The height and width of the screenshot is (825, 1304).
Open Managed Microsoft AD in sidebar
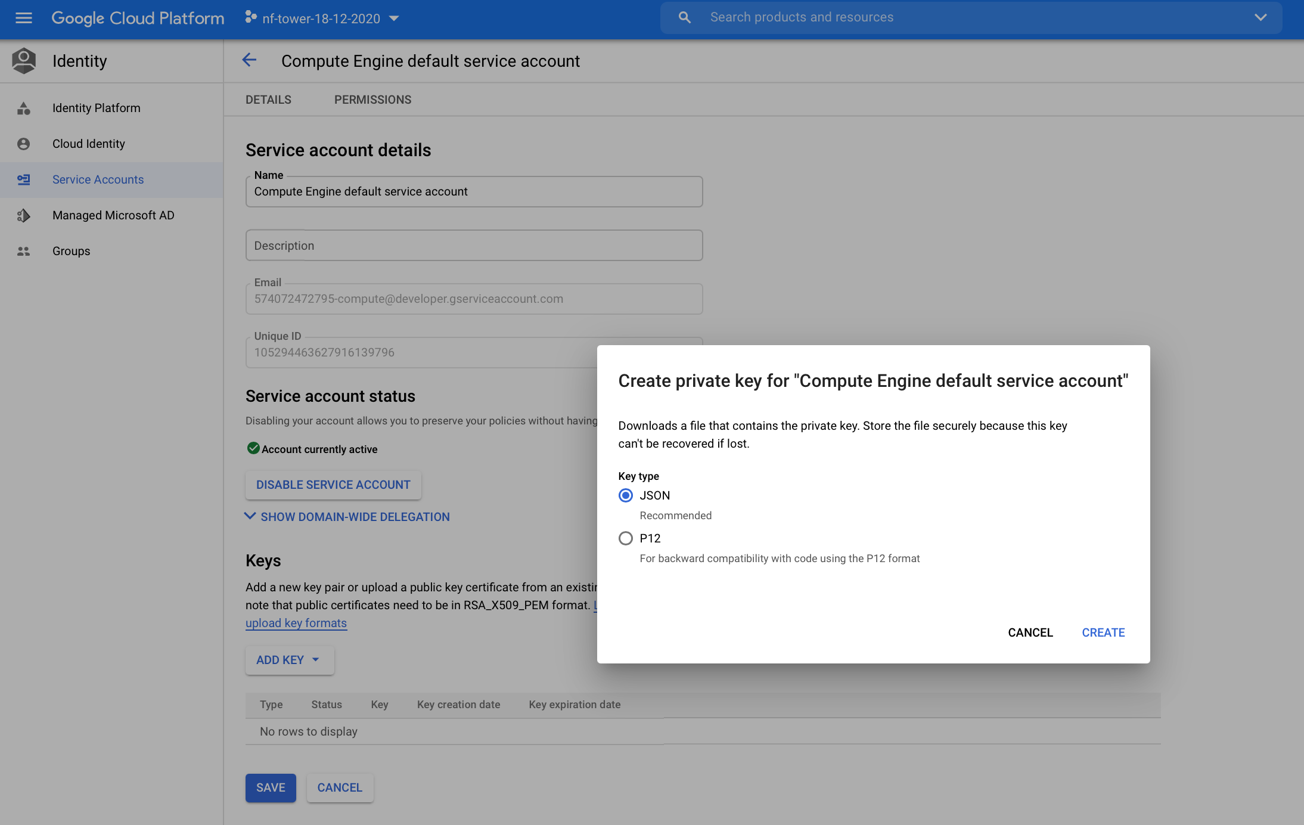[113, 215]
